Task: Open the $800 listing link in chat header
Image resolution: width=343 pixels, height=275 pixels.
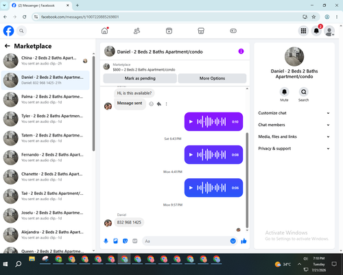Action: [144, 69]
